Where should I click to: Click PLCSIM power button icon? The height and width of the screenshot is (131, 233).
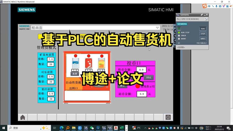179,28
